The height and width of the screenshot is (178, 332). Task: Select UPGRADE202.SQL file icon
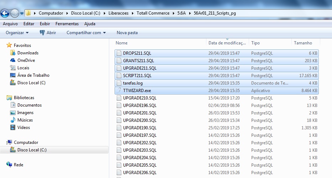pyautogui.click(x=119, y=143)
